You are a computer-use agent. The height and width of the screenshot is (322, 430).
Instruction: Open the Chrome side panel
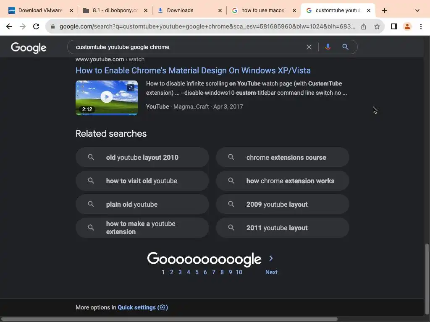point(394,26)
